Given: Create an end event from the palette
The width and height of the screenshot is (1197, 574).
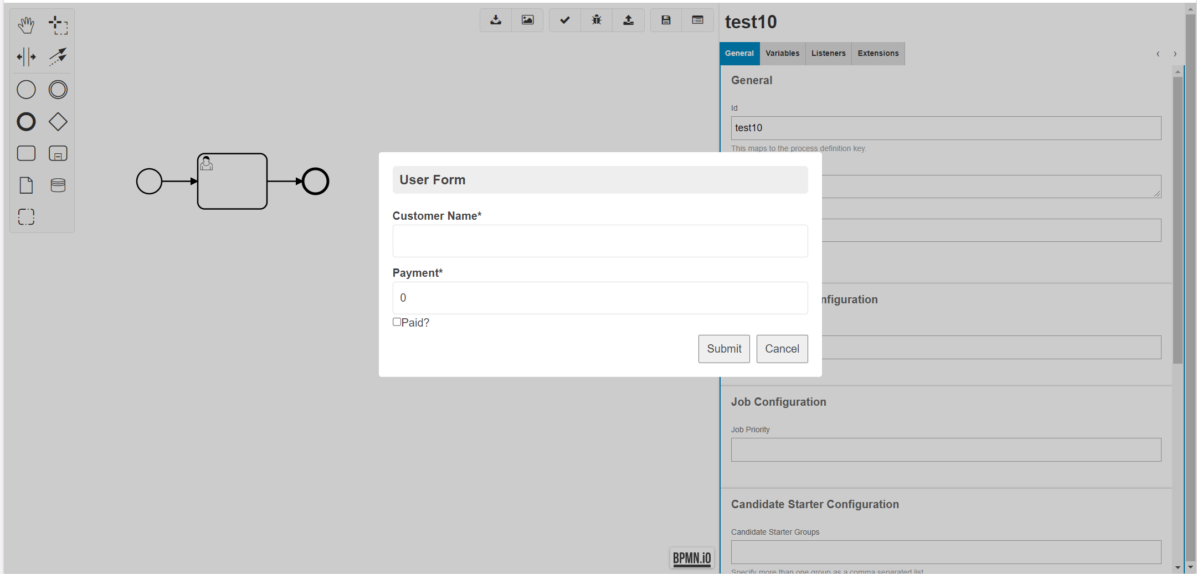Looking at the screenshot, I should pyautogui.click(x=26, y=122).
